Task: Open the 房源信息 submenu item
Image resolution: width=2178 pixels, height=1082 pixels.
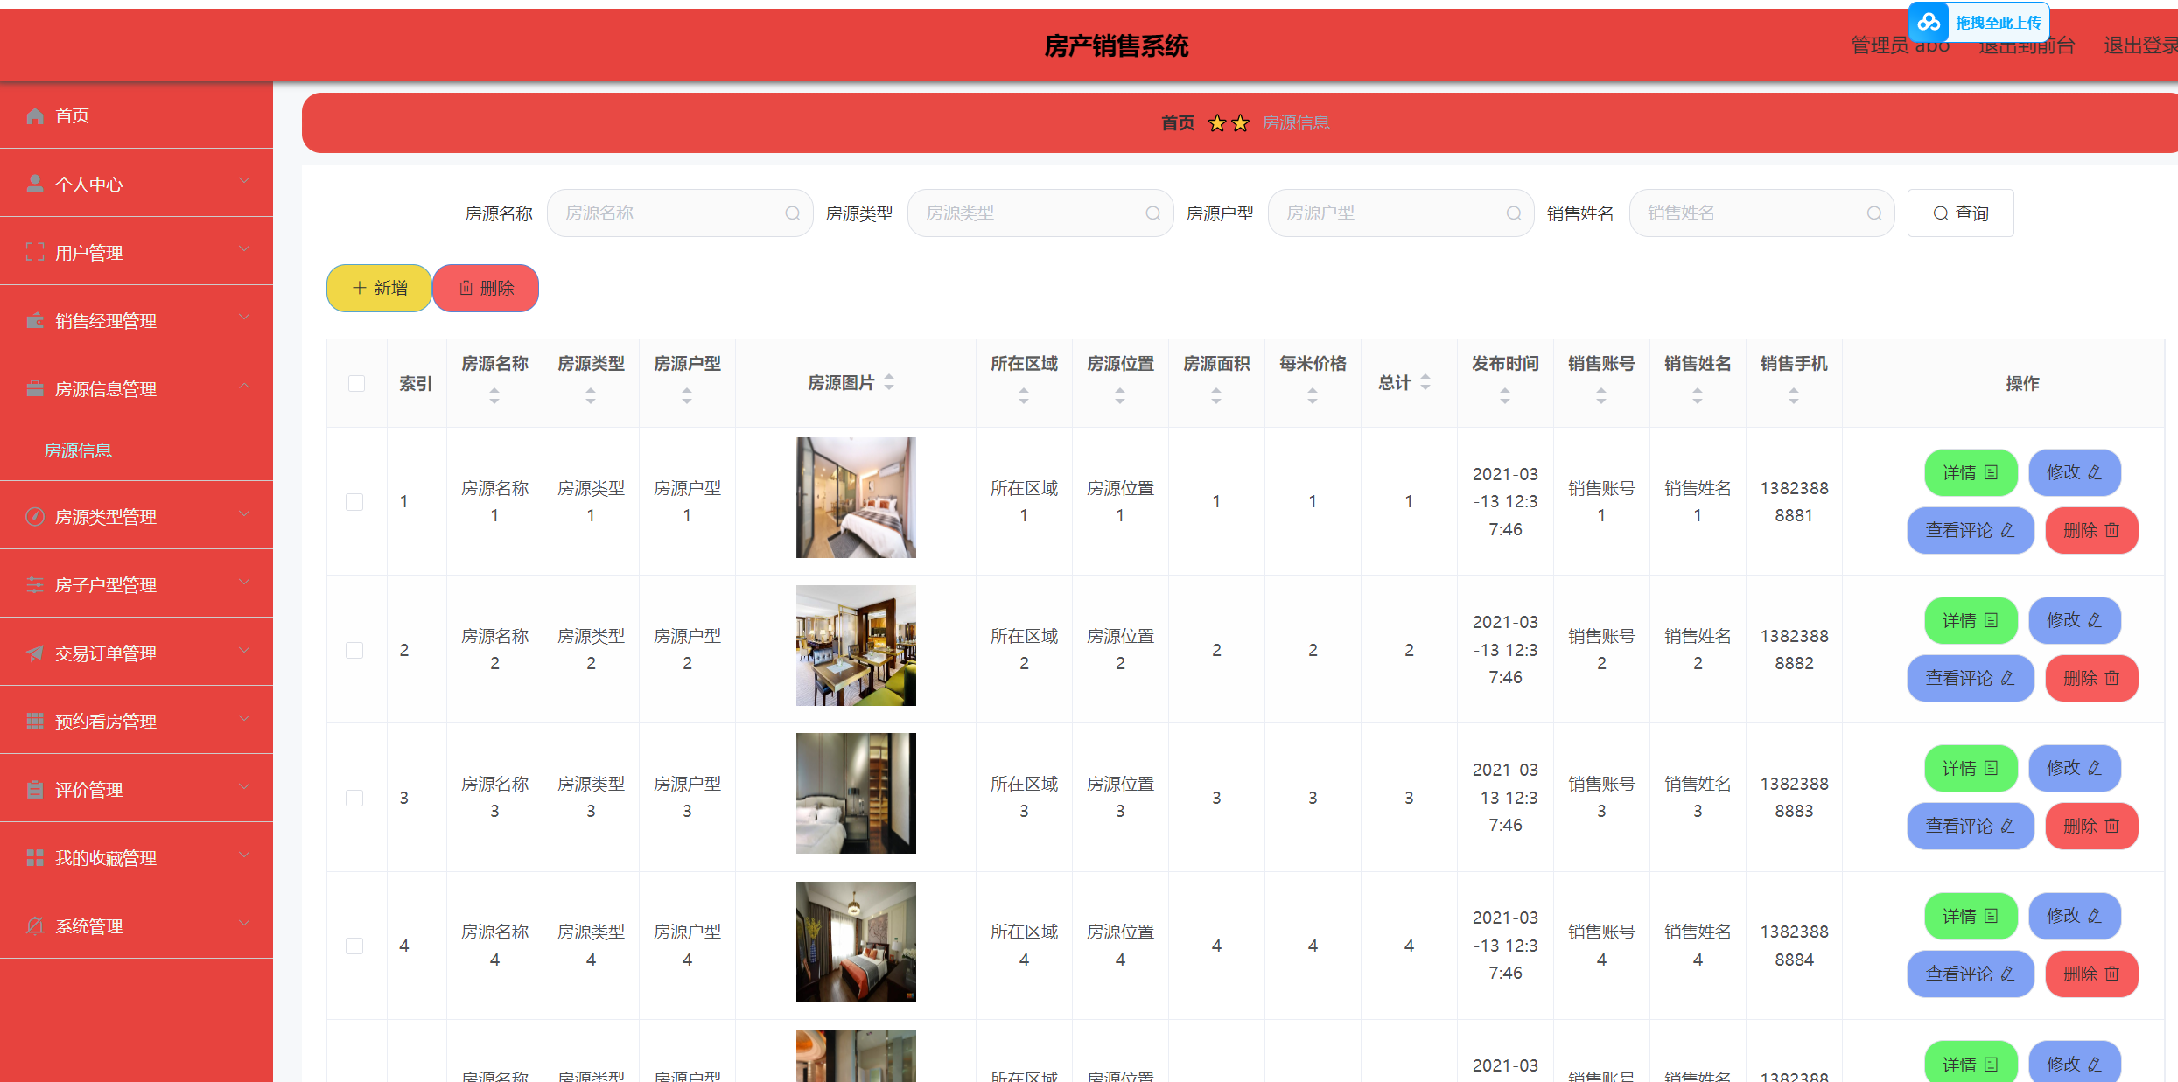Action: pos(78,450)
